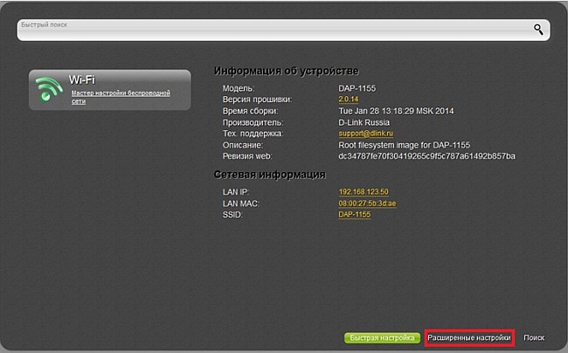Open the SSID DAP-1155 link
Viewport: 568px width, 353px height.
[355, 214]
